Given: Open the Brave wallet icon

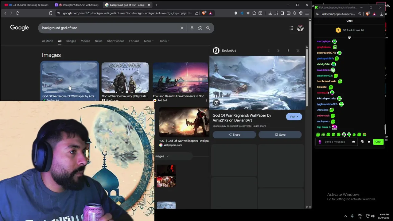Looking at the screenshot, I should [289, 13].
